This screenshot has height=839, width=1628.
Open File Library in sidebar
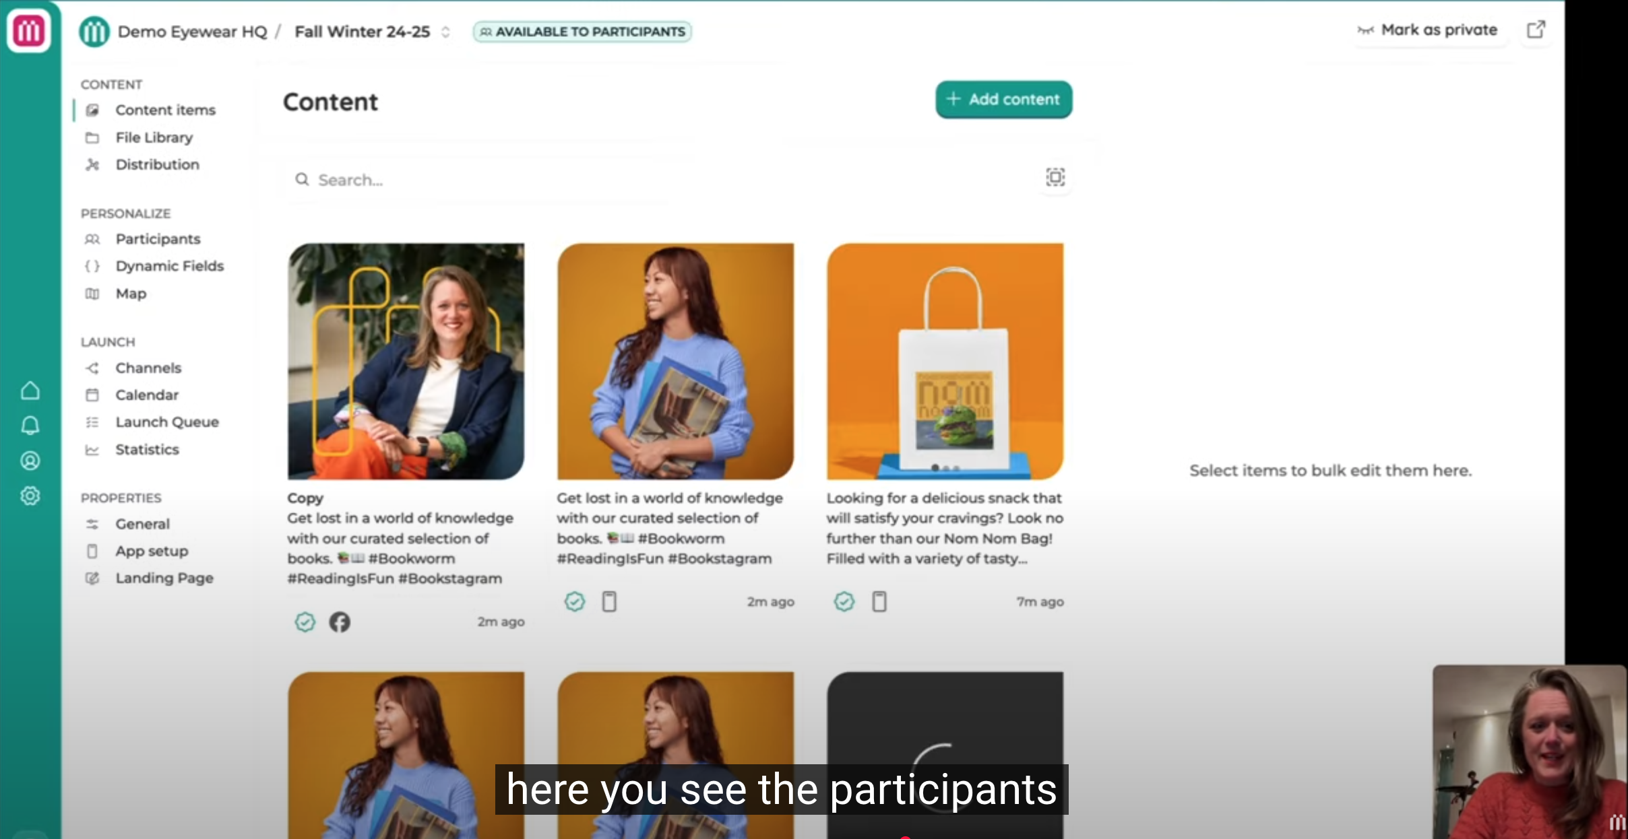point(154,137)
